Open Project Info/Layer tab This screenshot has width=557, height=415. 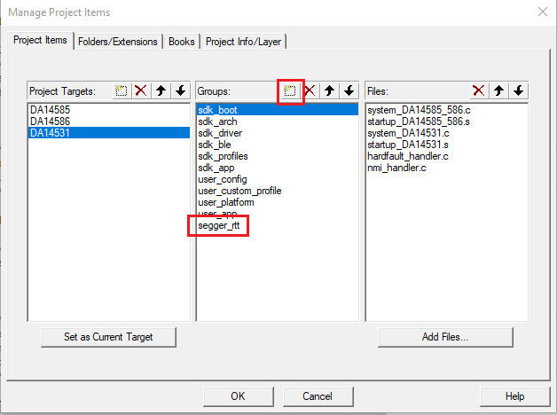click(x=244, y=42)
